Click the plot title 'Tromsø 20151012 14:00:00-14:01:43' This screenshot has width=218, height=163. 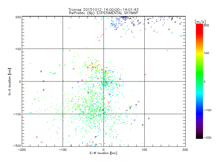pyautogui.click(x=103, y=10)
